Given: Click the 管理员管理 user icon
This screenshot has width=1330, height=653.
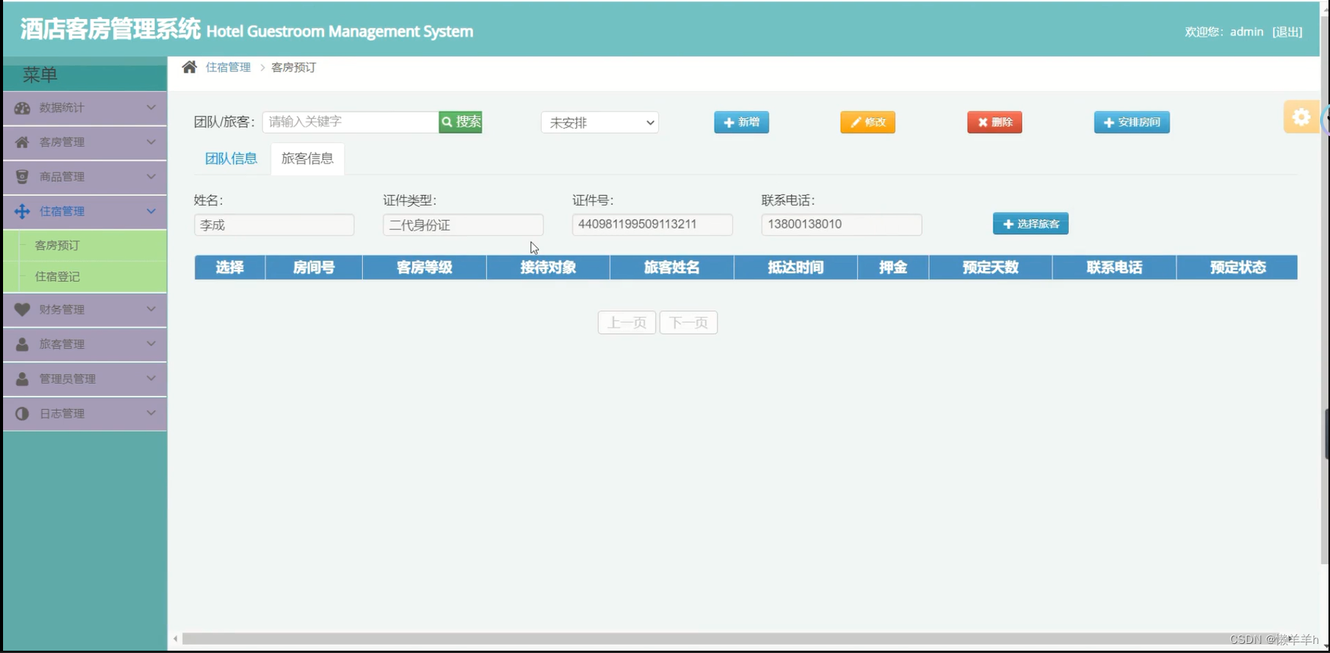Looking at the screenshot, I should click(22, 379).
